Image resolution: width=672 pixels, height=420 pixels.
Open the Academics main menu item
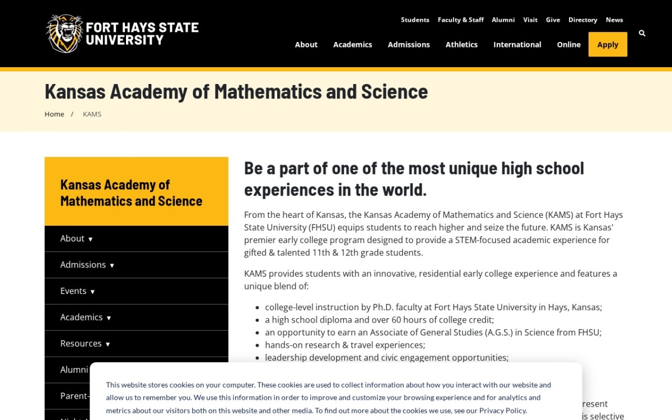tap(353, 44)
